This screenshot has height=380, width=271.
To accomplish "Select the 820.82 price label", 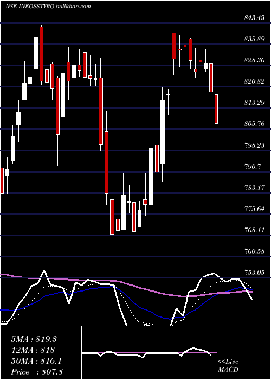I will 253,81.
